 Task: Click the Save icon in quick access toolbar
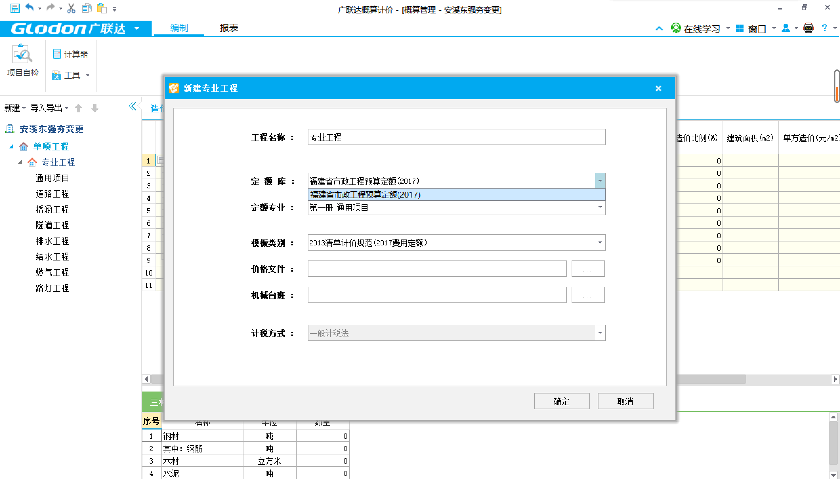pyautogui.click(x=15, y=8)
